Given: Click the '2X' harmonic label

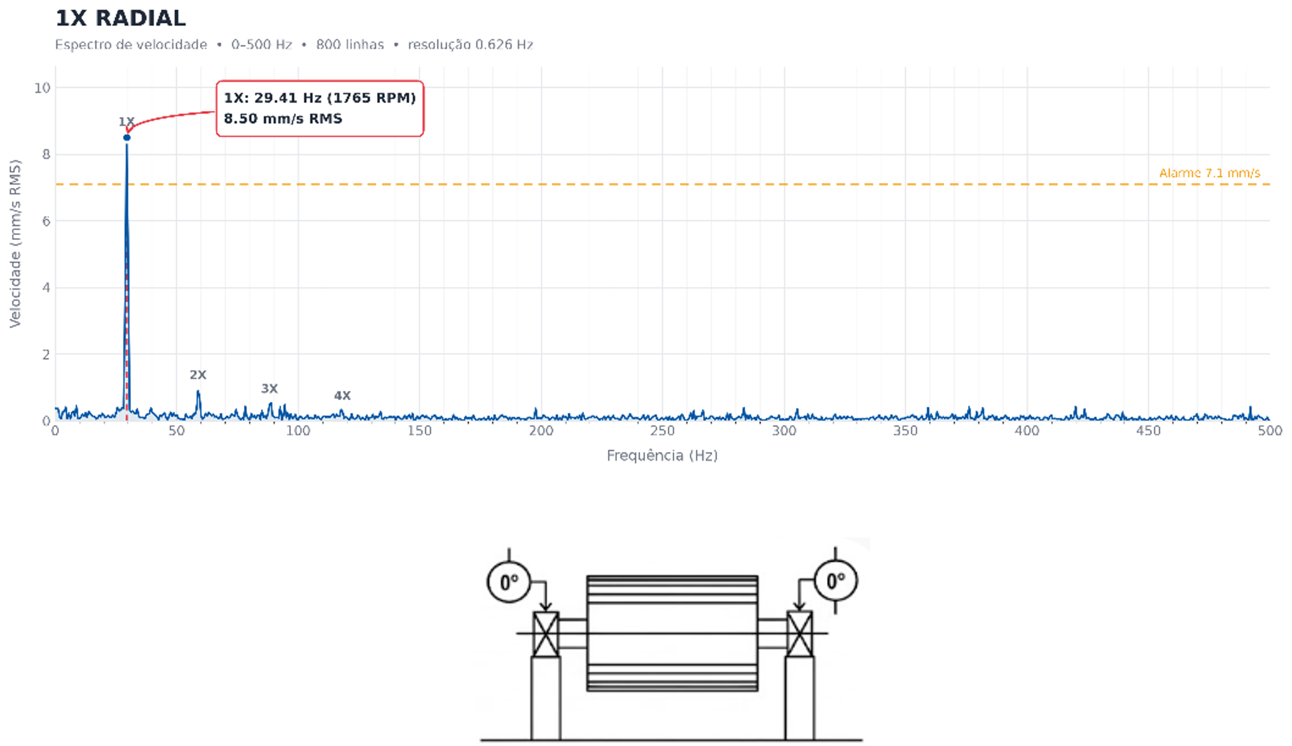Looking at the screenshot, I should 198,375.
